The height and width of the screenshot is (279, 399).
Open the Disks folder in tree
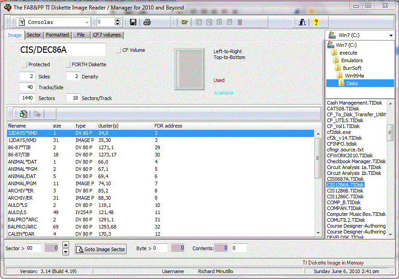point(352,83)
